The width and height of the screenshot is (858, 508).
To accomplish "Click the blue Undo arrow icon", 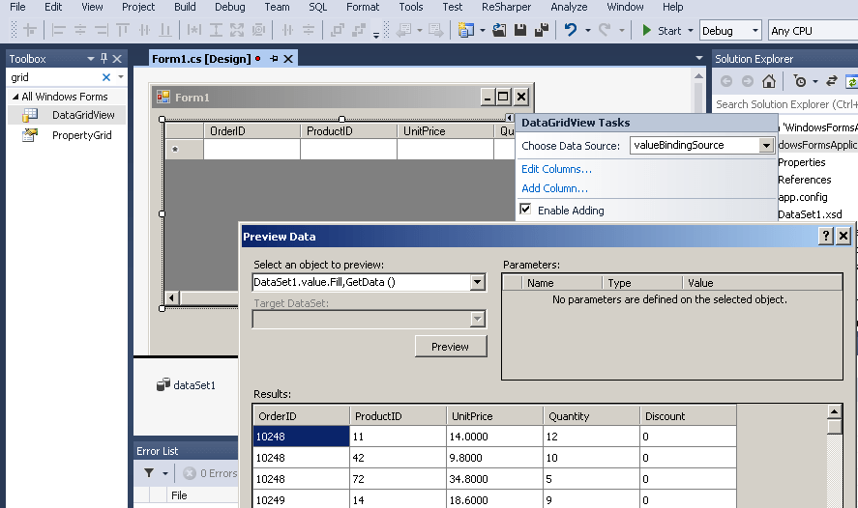I will (571, 30).
